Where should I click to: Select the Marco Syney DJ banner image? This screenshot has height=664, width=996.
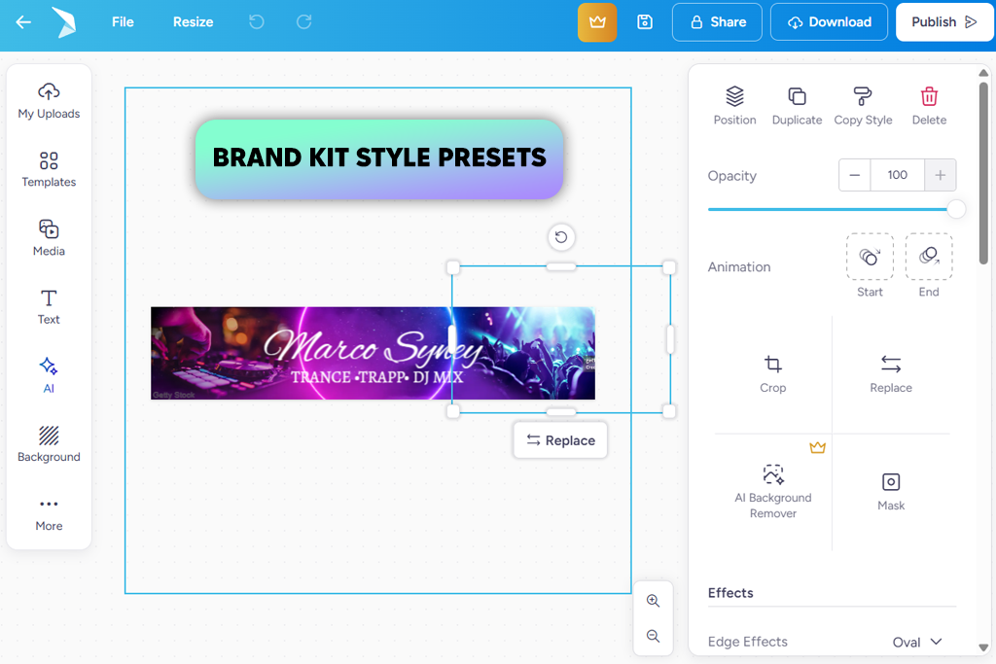click(x=373, y=354)
